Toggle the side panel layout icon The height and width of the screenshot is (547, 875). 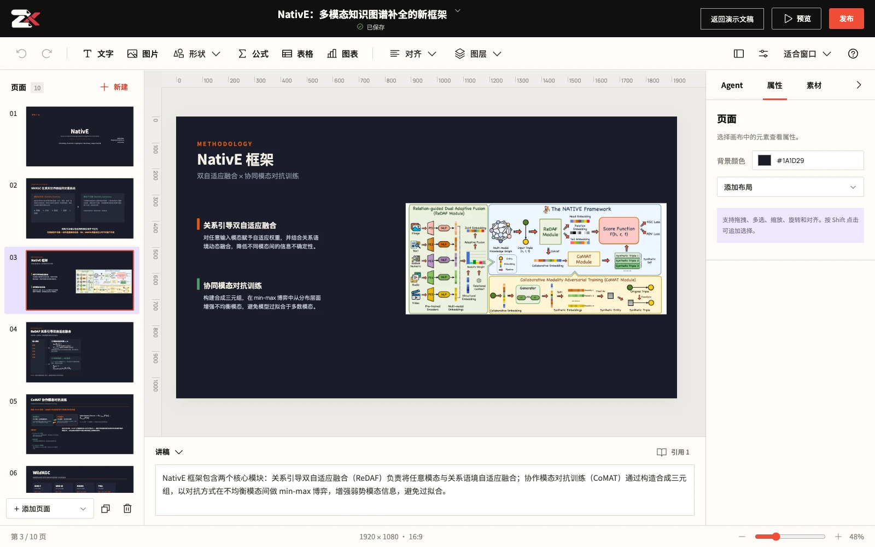point(739,54)
